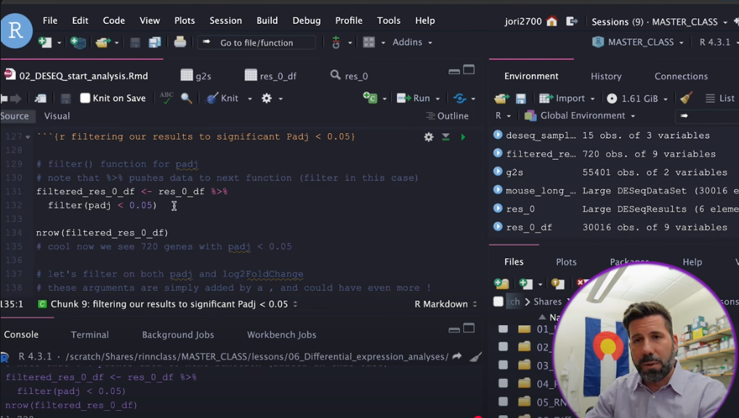Click the sign out icon
739x418 pixels.
(x=572, y=21)
